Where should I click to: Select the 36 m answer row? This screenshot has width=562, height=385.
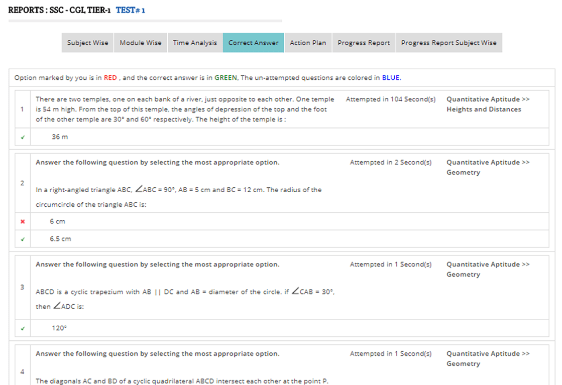pyautogui.click(x=60, y=137)
